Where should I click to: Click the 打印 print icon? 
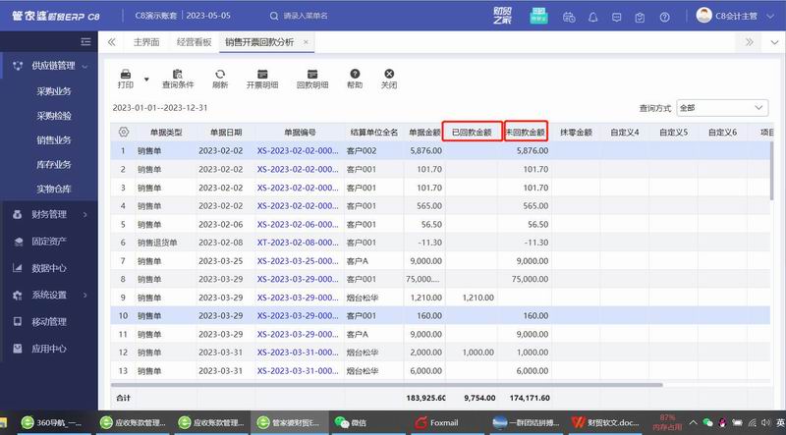(x=125, y=74)
